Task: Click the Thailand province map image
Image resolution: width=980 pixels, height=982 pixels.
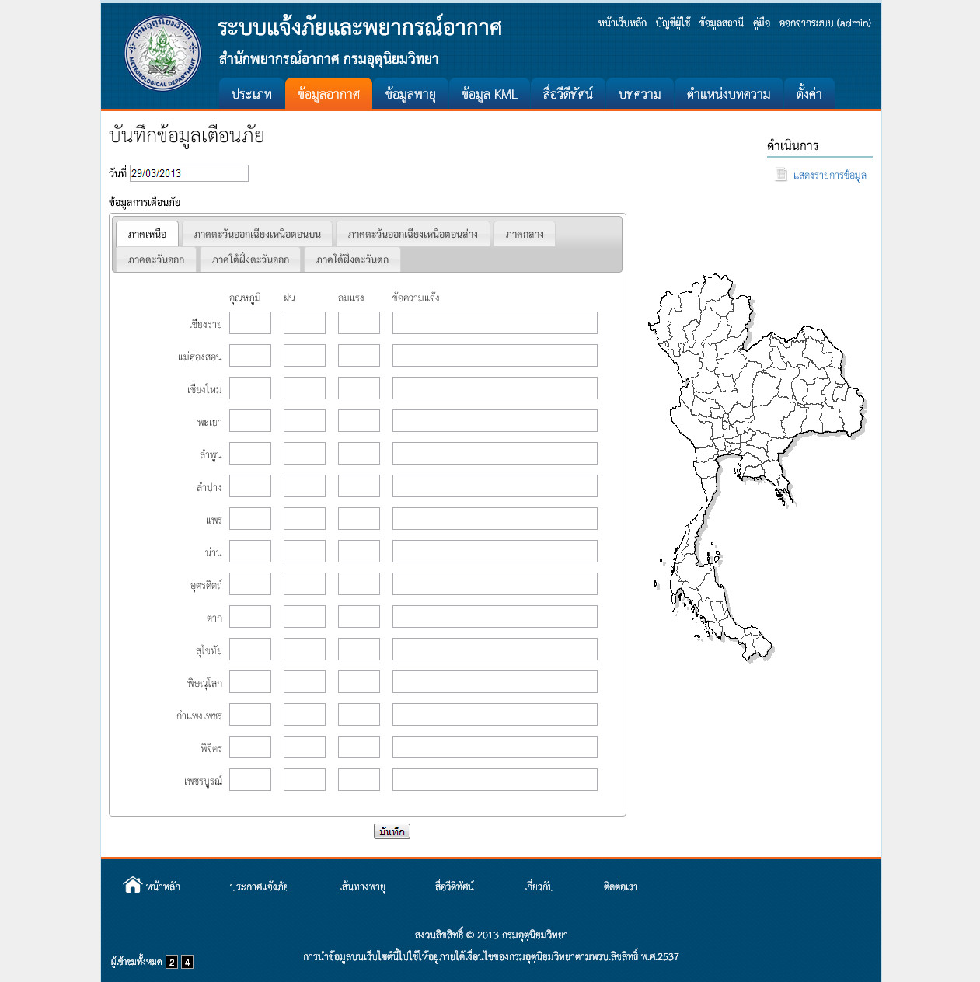Action: [x=756, y=468]
